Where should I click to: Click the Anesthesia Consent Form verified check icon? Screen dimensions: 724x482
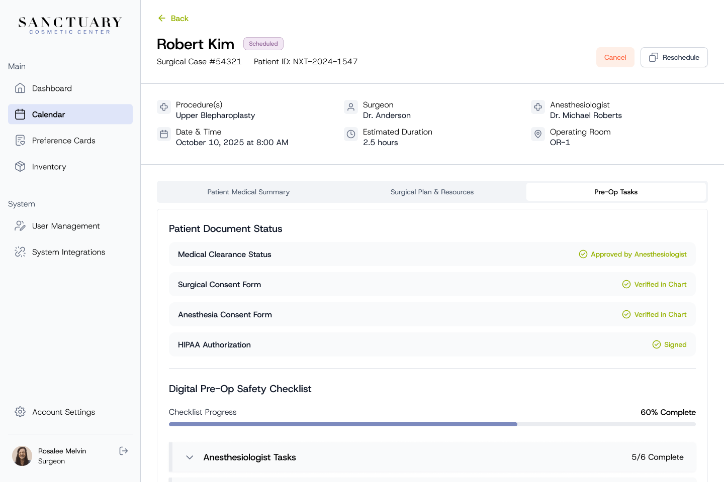click(x=626, y=314)
